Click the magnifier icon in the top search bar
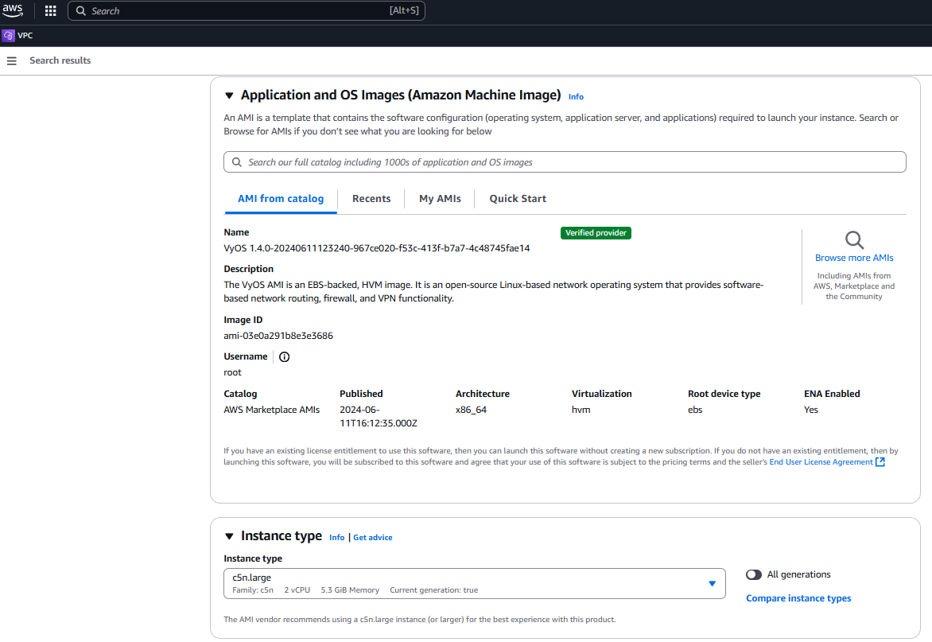Screen dimensions: 932x642 tap(80, 10)
